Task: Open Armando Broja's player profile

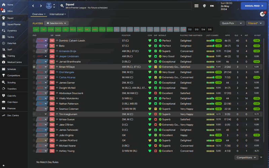Action: pyautogui.click(x=67, y=51)
